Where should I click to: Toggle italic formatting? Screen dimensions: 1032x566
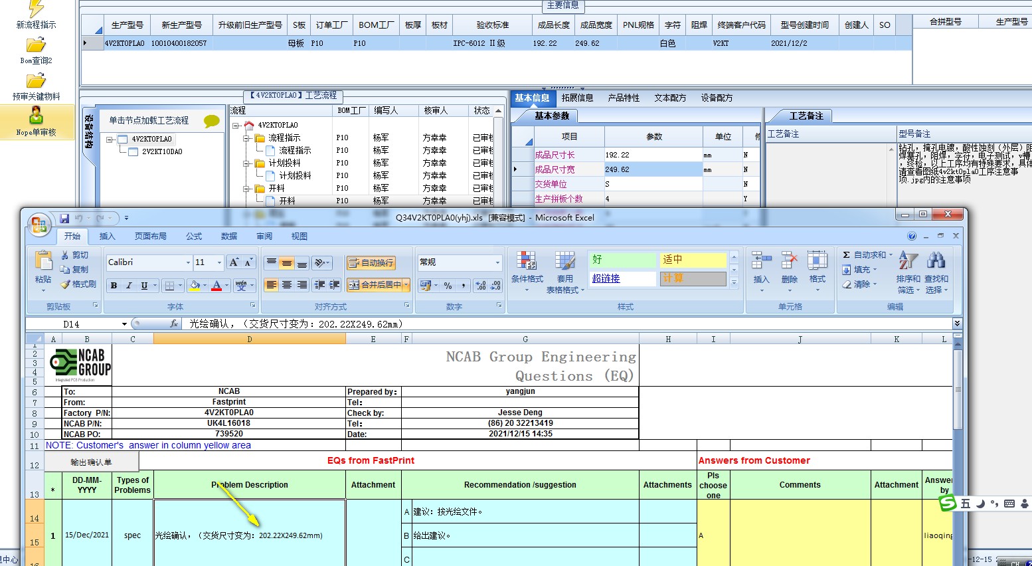[129, 286]
